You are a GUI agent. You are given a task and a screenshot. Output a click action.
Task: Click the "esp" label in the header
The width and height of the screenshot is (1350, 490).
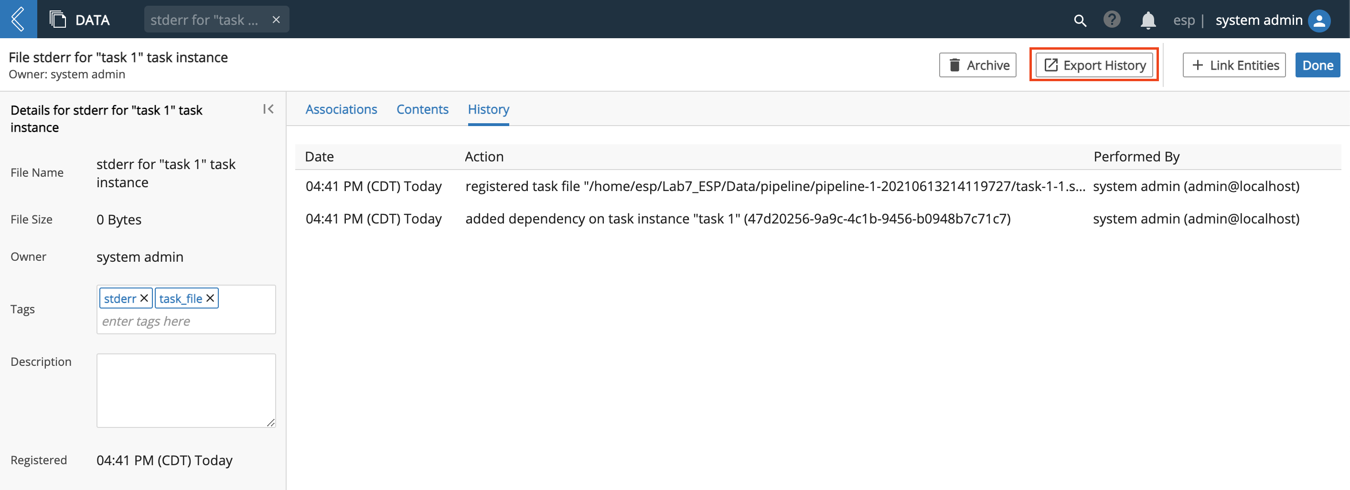pyautogui.click(x=1184, y=20)
